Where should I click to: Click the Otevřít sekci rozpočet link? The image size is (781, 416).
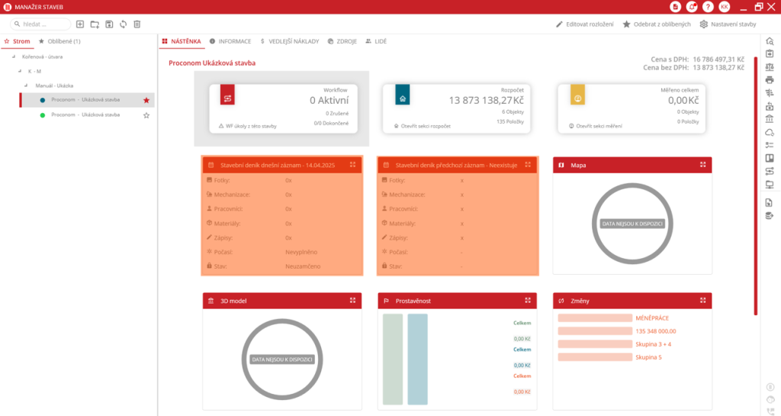(x=421, y=126)
